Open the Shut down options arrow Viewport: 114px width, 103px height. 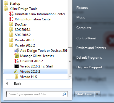[97, 94]
